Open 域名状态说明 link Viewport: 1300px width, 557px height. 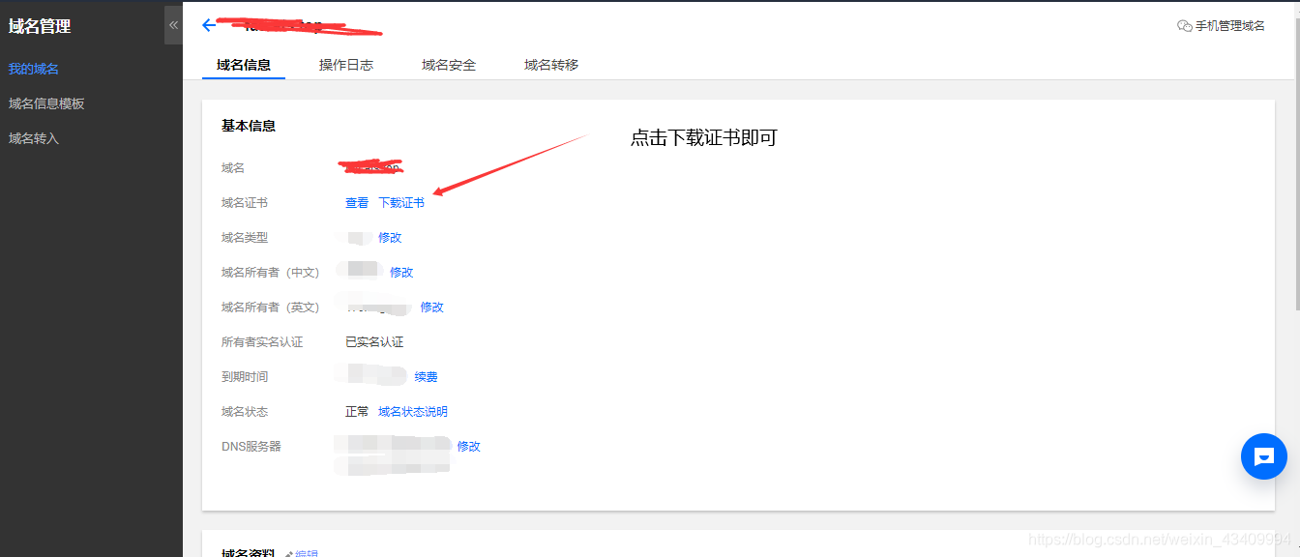[x=413, y=412]
